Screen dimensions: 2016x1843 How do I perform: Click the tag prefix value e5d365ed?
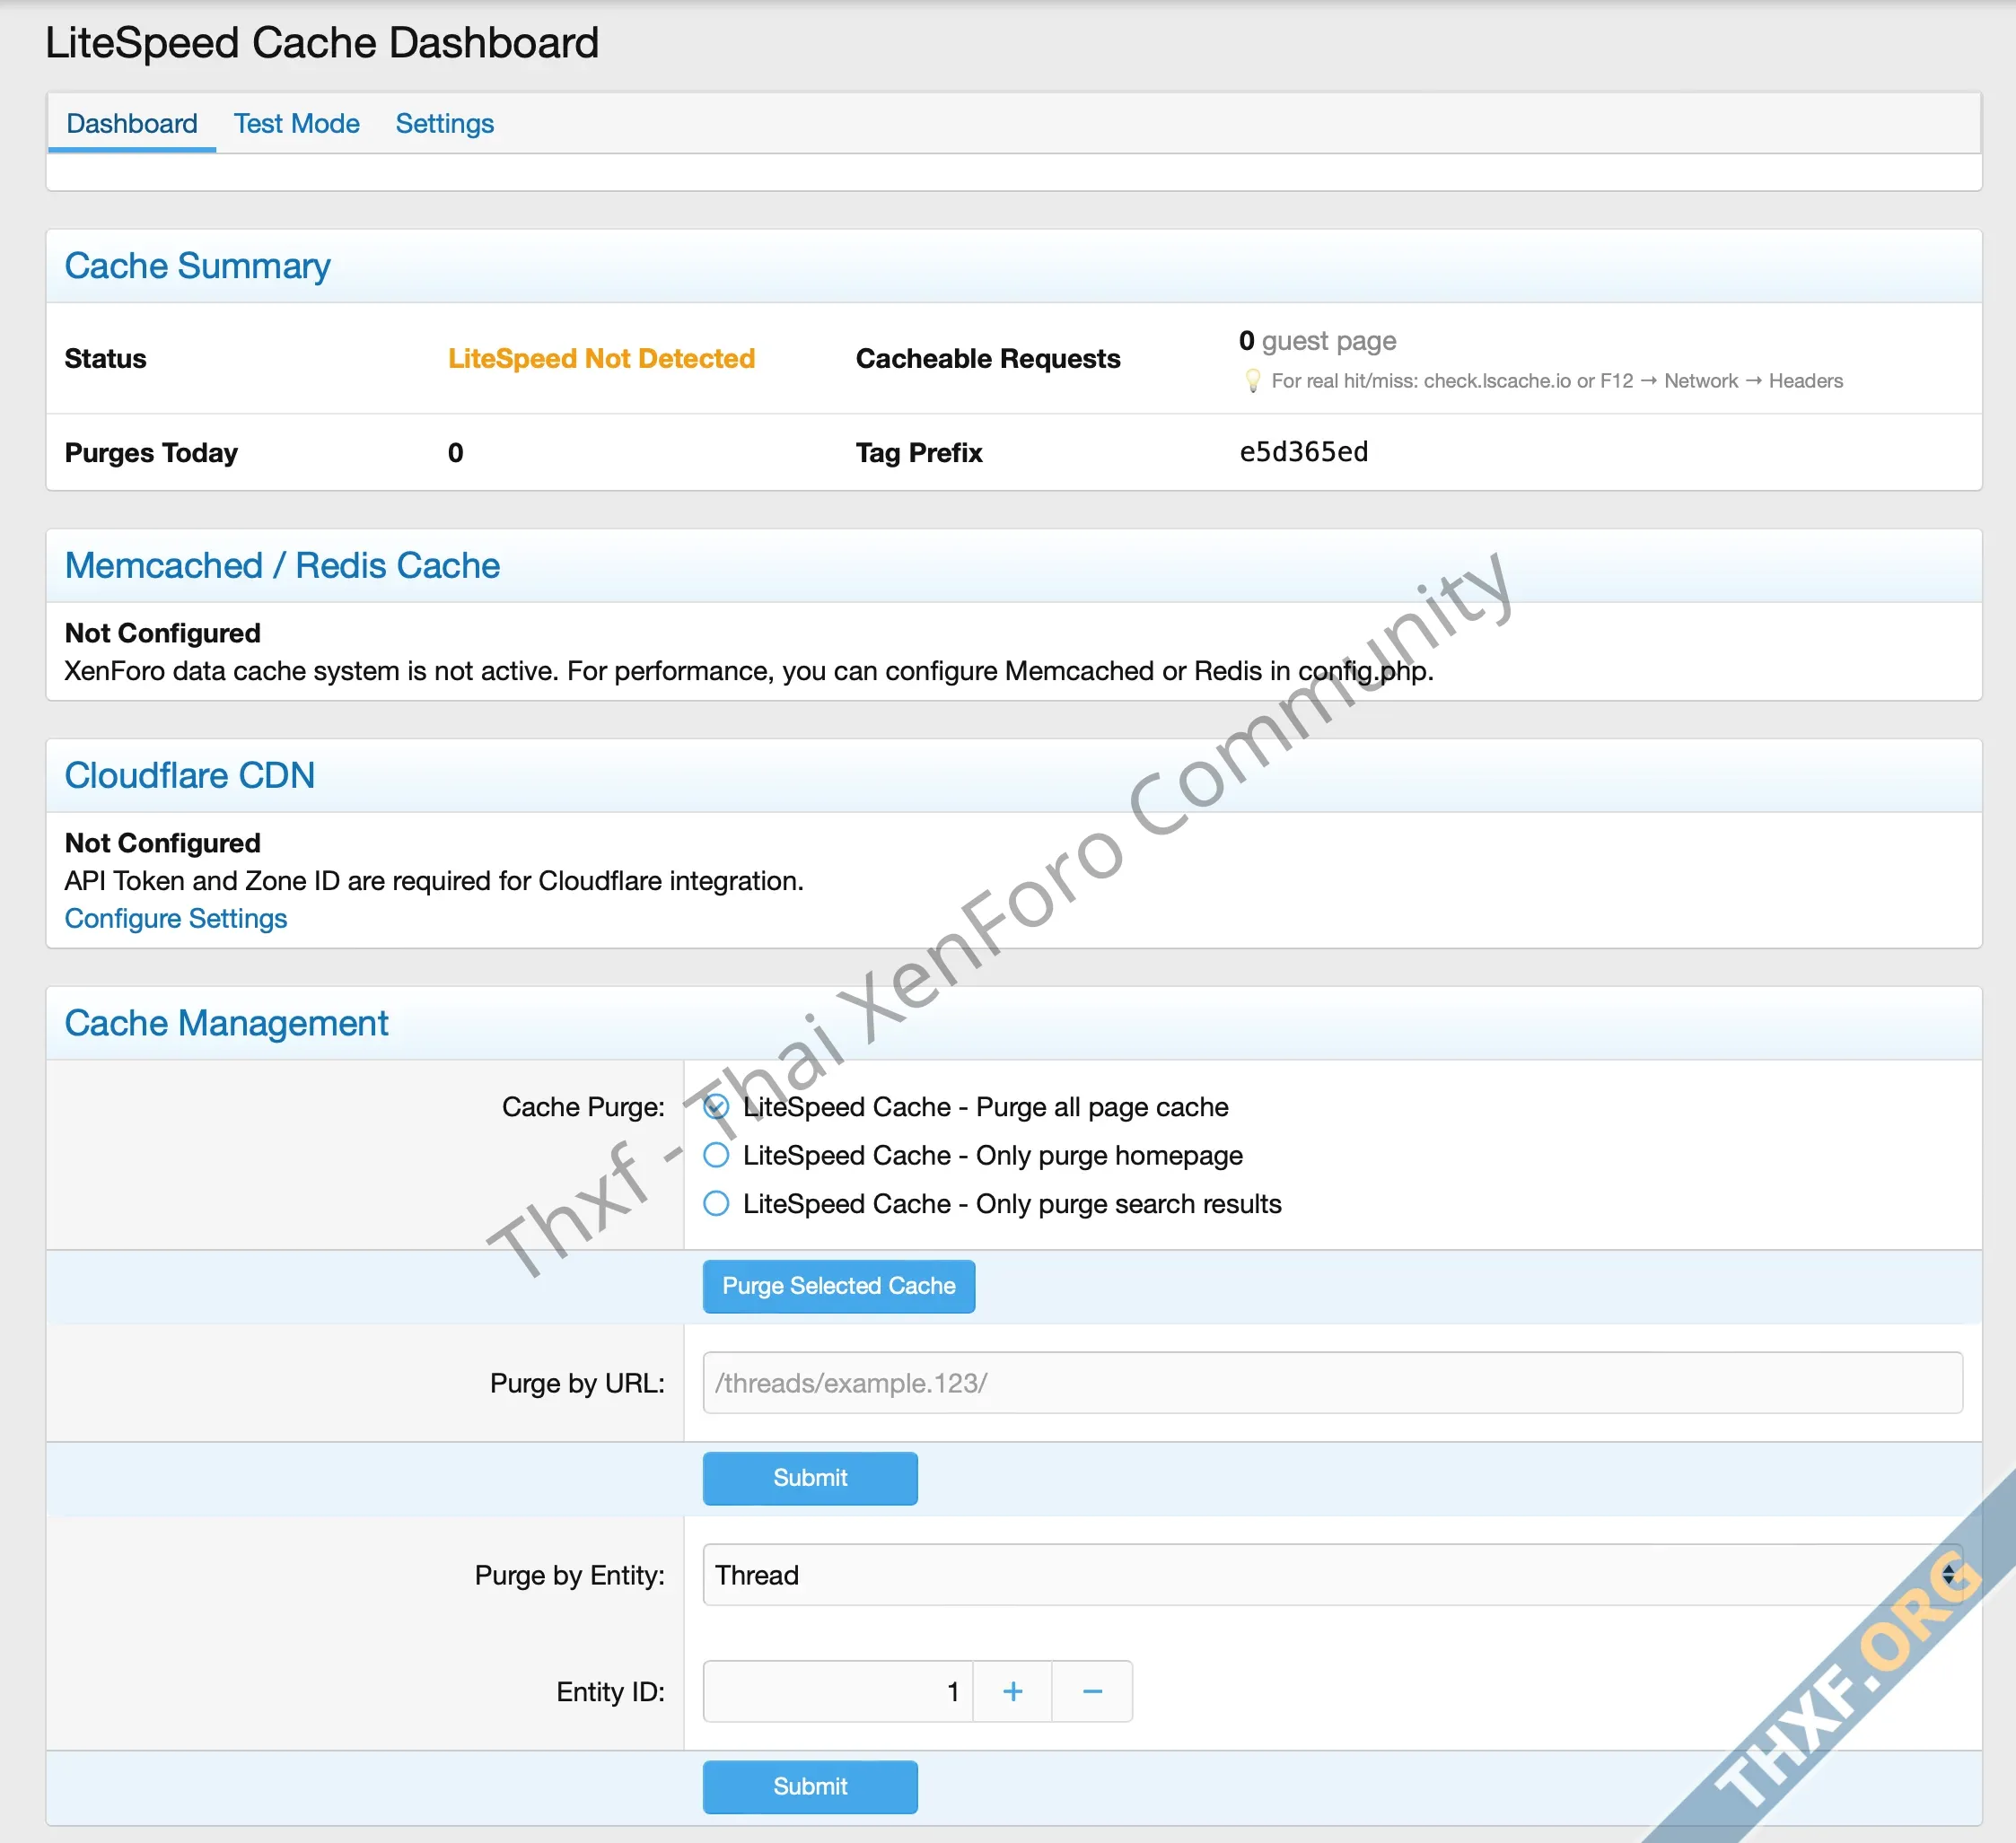coord(1303,453)
